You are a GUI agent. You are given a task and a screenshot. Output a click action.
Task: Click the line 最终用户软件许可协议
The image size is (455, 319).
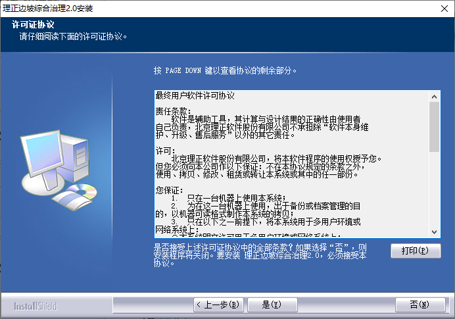coord(195,95)
